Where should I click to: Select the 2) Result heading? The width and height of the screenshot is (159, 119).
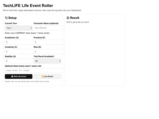[73, 18]
